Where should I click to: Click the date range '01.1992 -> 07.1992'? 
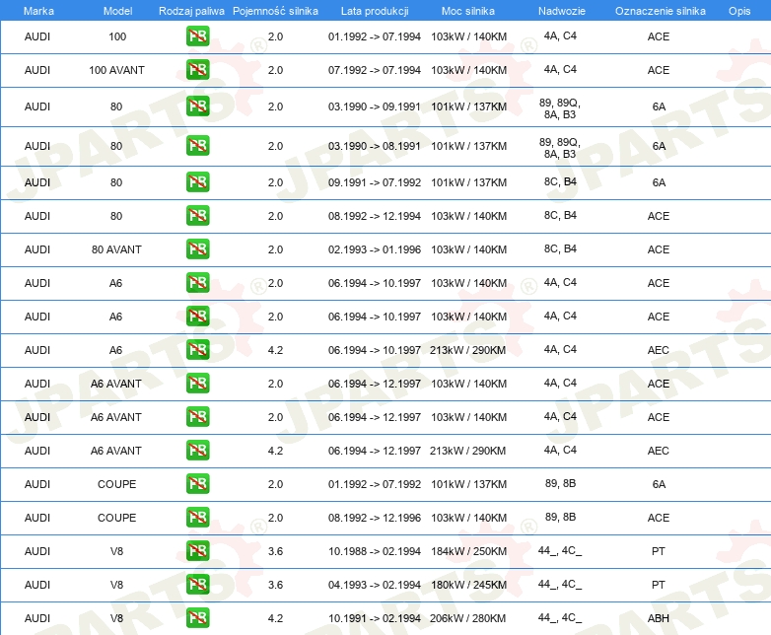pos(375,484)
